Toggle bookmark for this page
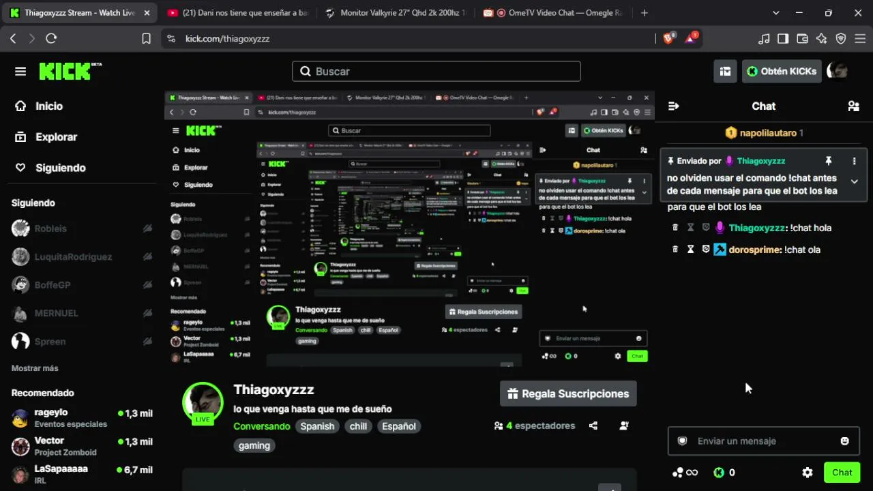 tap(146, 39)
